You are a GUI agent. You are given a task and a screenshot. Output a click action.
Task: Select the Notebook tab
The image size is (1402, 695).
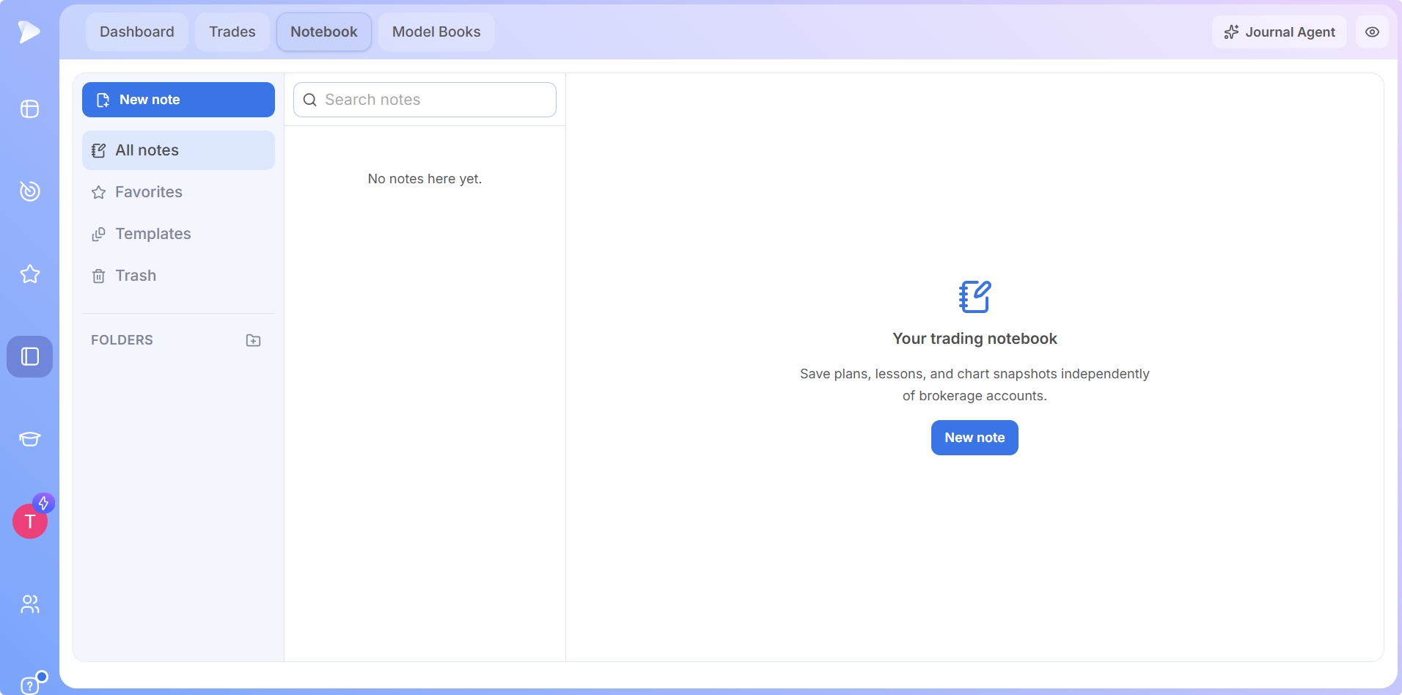click(x=324, y=32)
